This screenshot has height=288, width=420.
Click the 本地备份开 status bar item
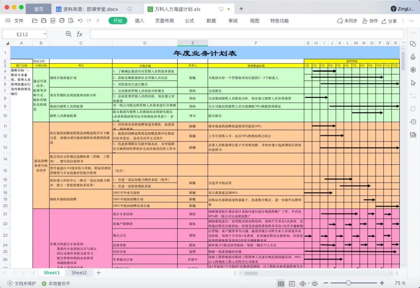[56, 283]
